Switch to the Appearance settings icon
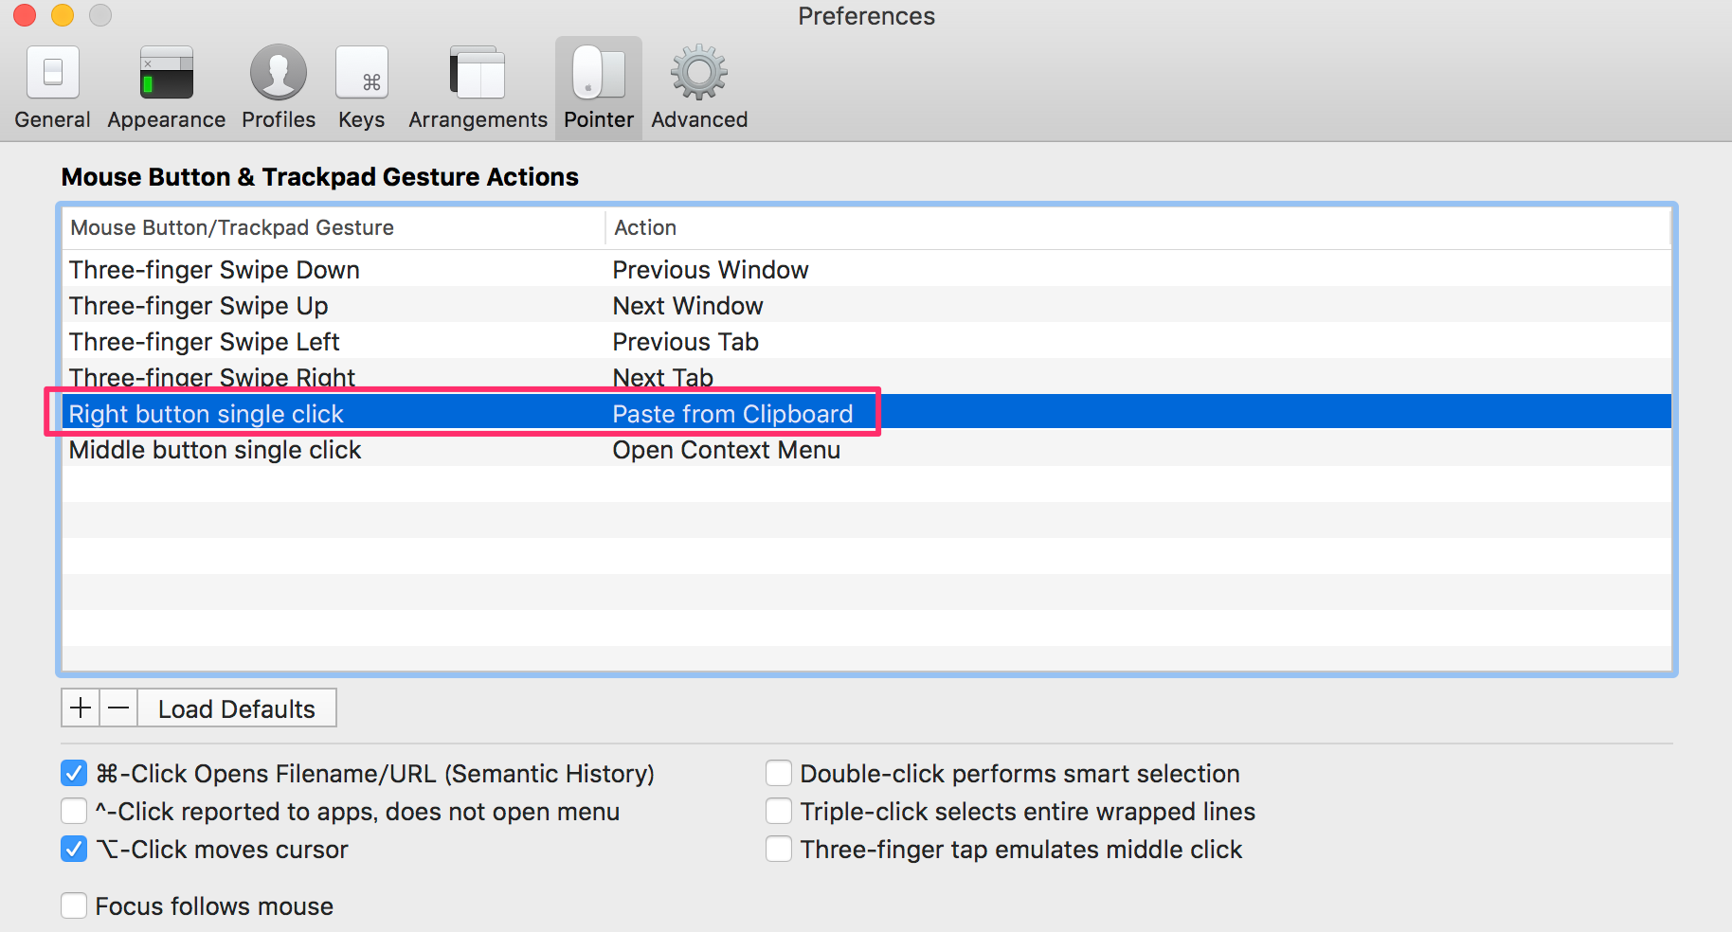 click(x=166, y=85)
